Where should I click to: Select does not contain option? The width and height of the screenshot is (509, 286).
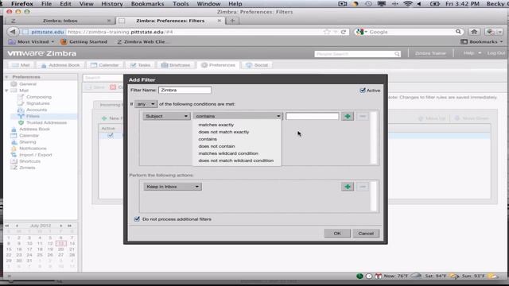pyautogui.click(x=216, y=146)
